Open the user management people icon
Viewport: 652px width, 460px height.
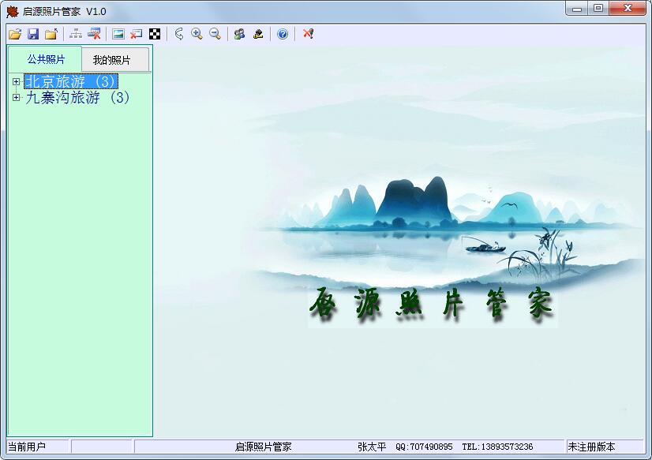pos(239,34)
